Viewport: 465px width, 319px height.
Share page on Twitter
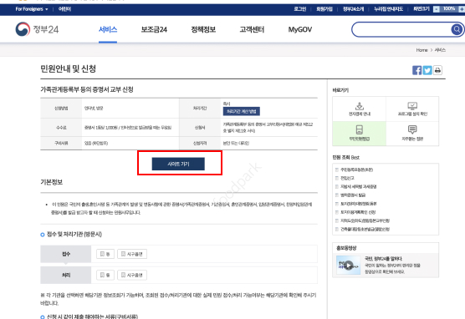pyautogui.click(x=427, y=70)
